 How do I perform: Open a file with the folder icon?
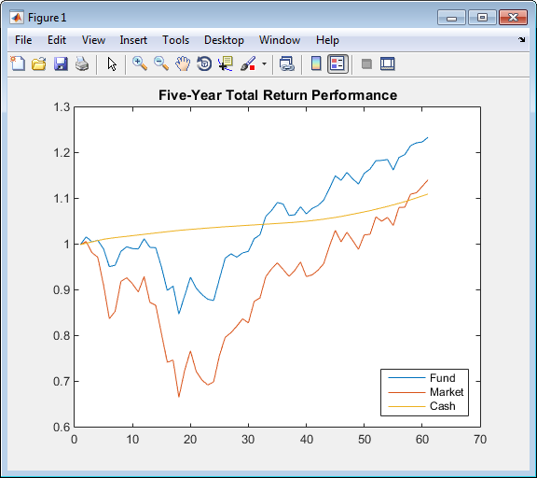point(39,63)
